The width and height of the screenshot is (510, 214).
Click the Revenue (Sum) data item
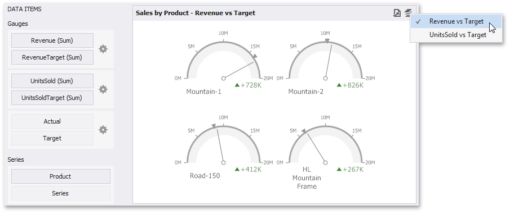click(x=52, y=40)
